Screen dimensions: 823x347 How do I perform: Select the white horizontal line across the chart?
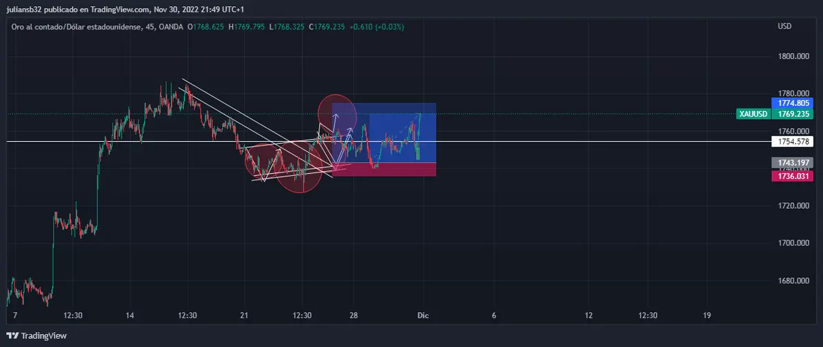coord(549,142)
